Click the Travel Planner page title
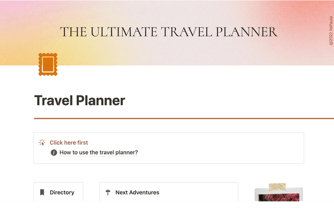 [80, 100]
